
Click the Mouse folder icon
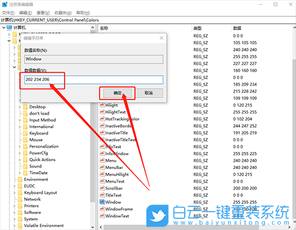tap(25, 140)
